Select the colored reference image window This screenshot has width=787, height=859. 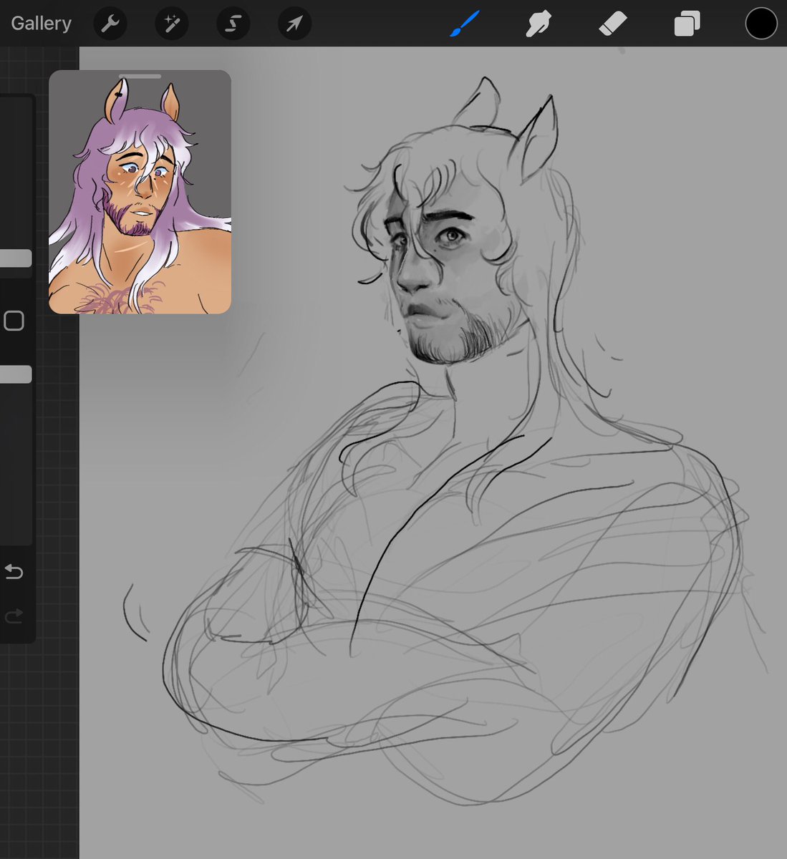coord(140,192)
